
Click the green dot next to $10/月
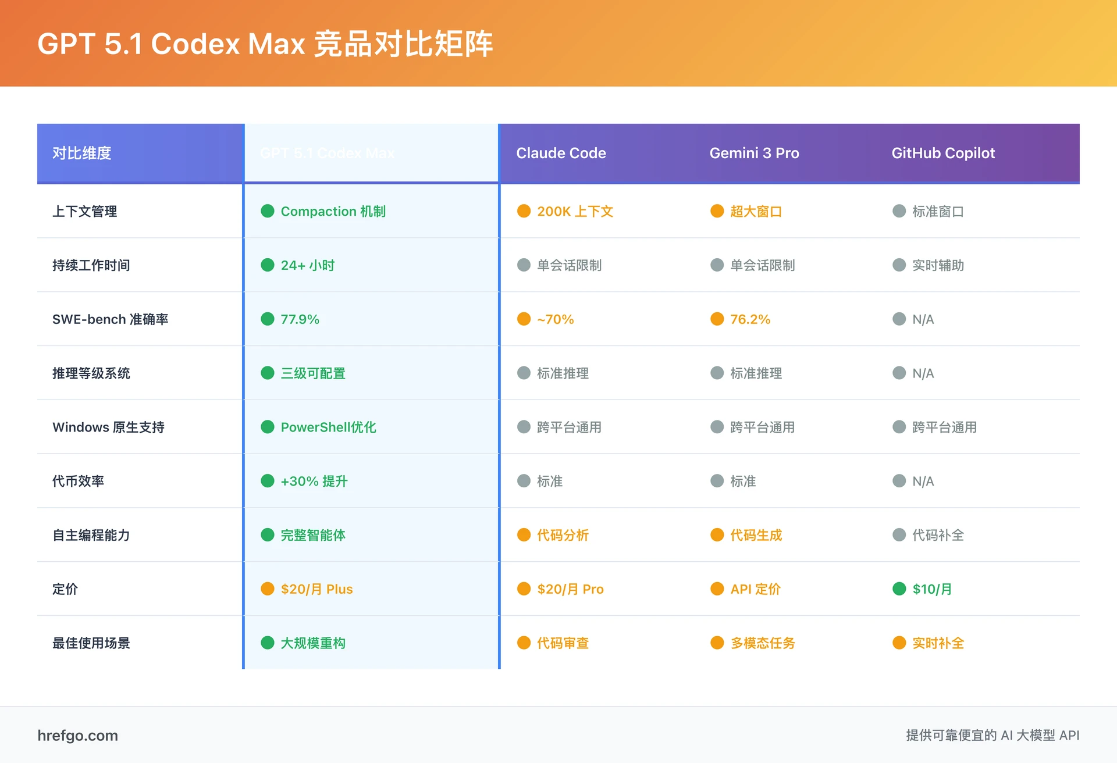899,589
